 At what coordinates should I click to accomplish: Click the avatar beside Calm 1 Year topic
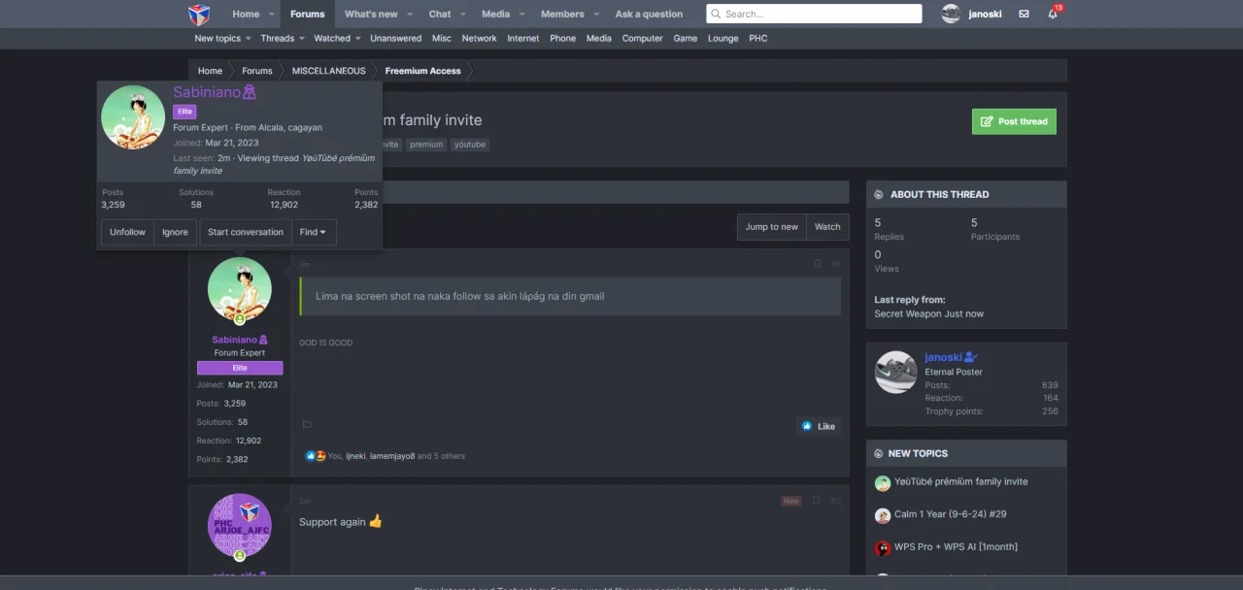pyautogui.click(x=883, y=515)
